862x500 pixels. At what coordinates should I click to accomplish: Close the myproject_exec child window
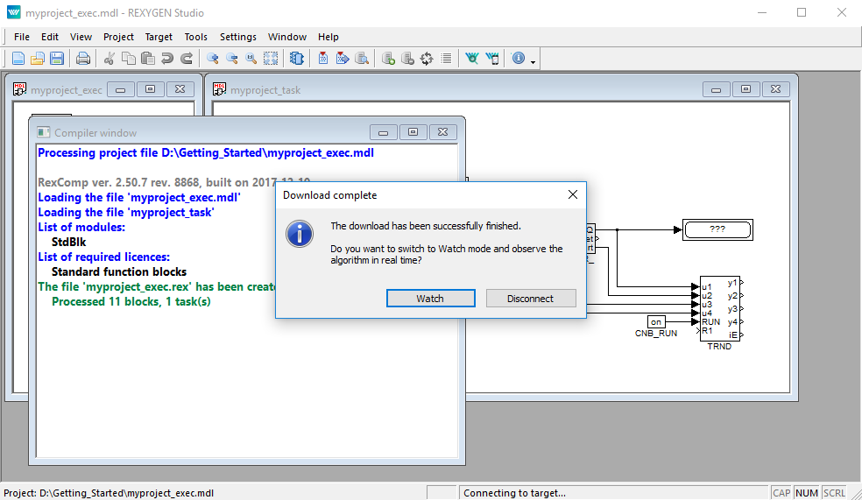coord(180,89)
